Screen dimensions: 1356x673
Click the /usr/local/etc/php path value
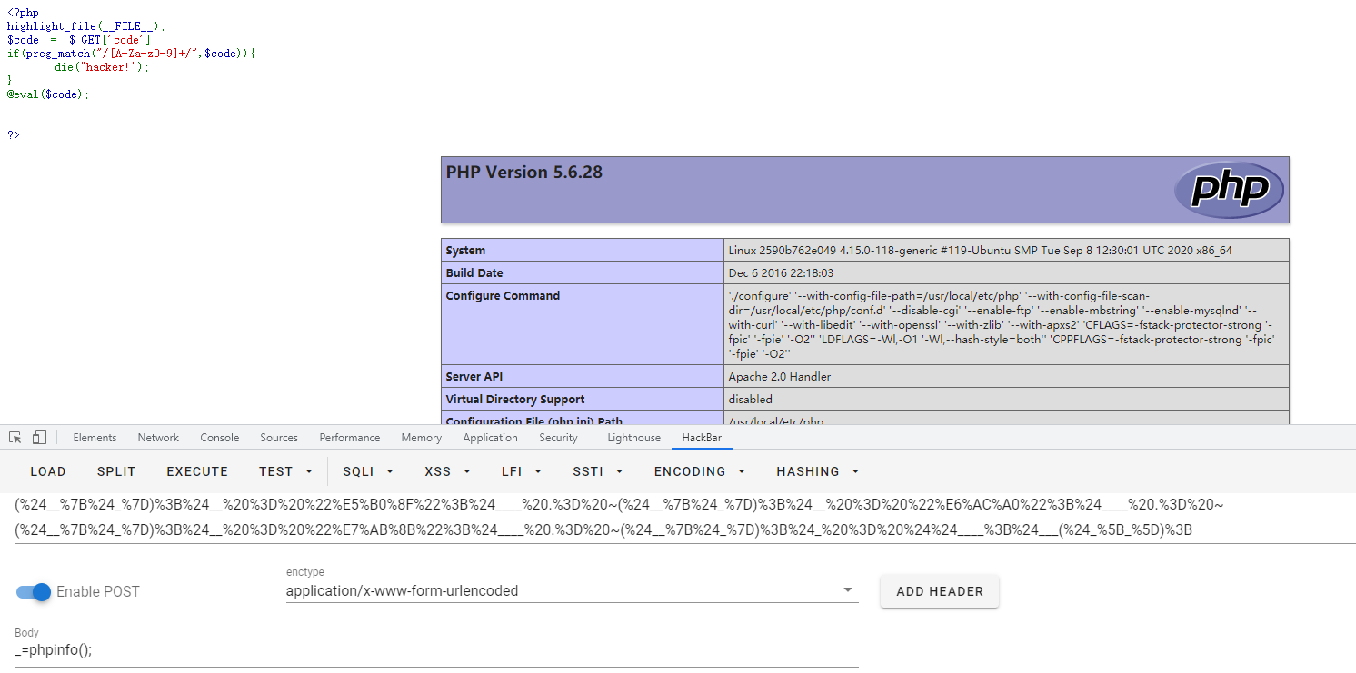(x=775, y=421)
